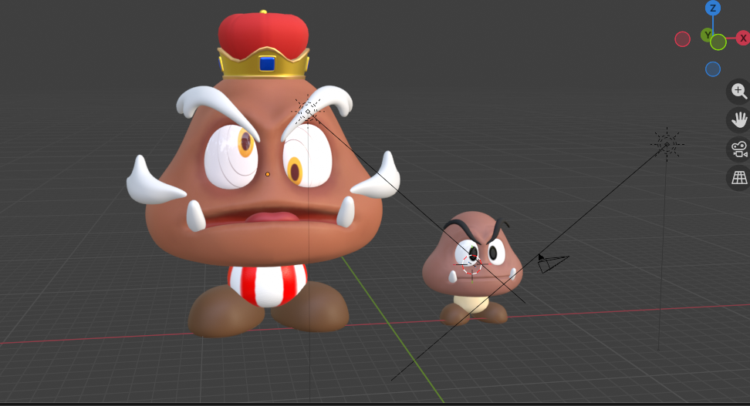
Task: Click the zoom magnifier viewport button
Action: (739, 91)
